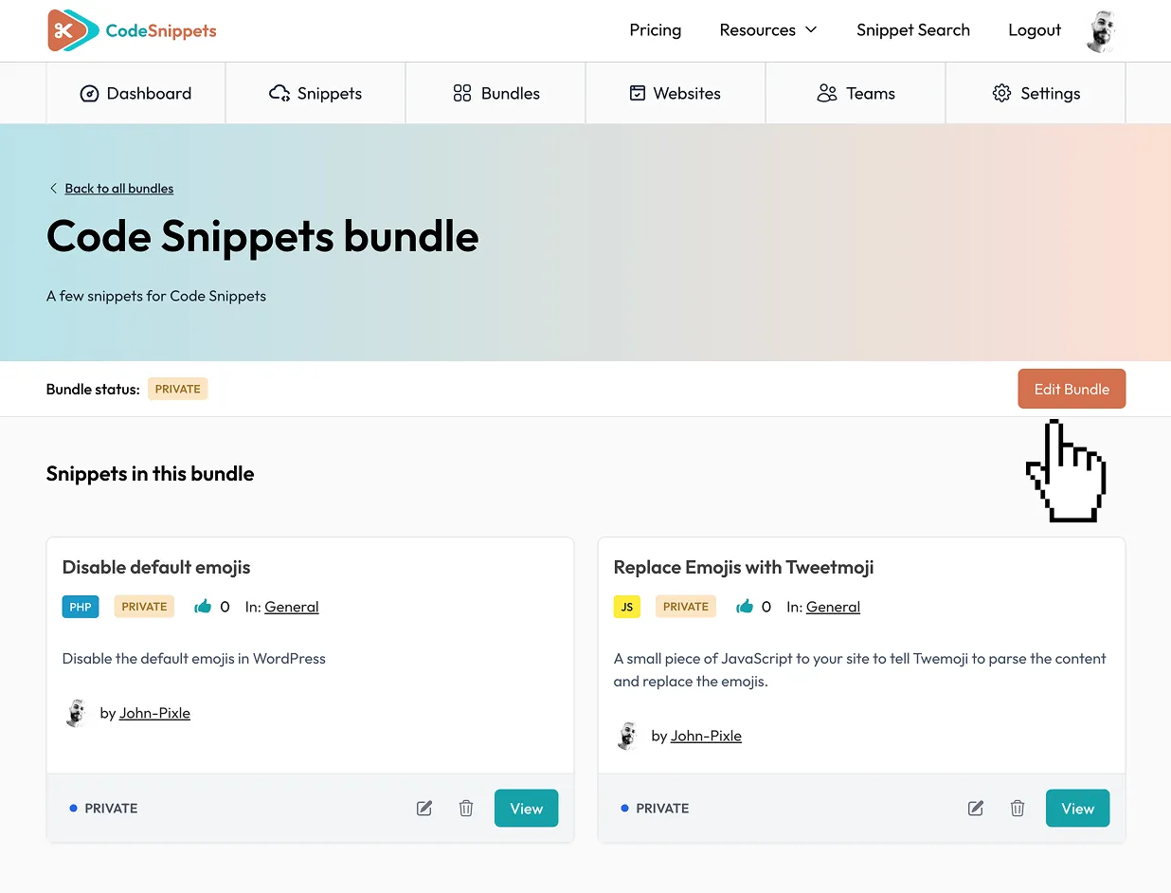The height and width of the screenshot is (893, 1171).
Task: Edit the Replace Emojis with Tweetmoji snippet
Action: [x=976, y=809]
